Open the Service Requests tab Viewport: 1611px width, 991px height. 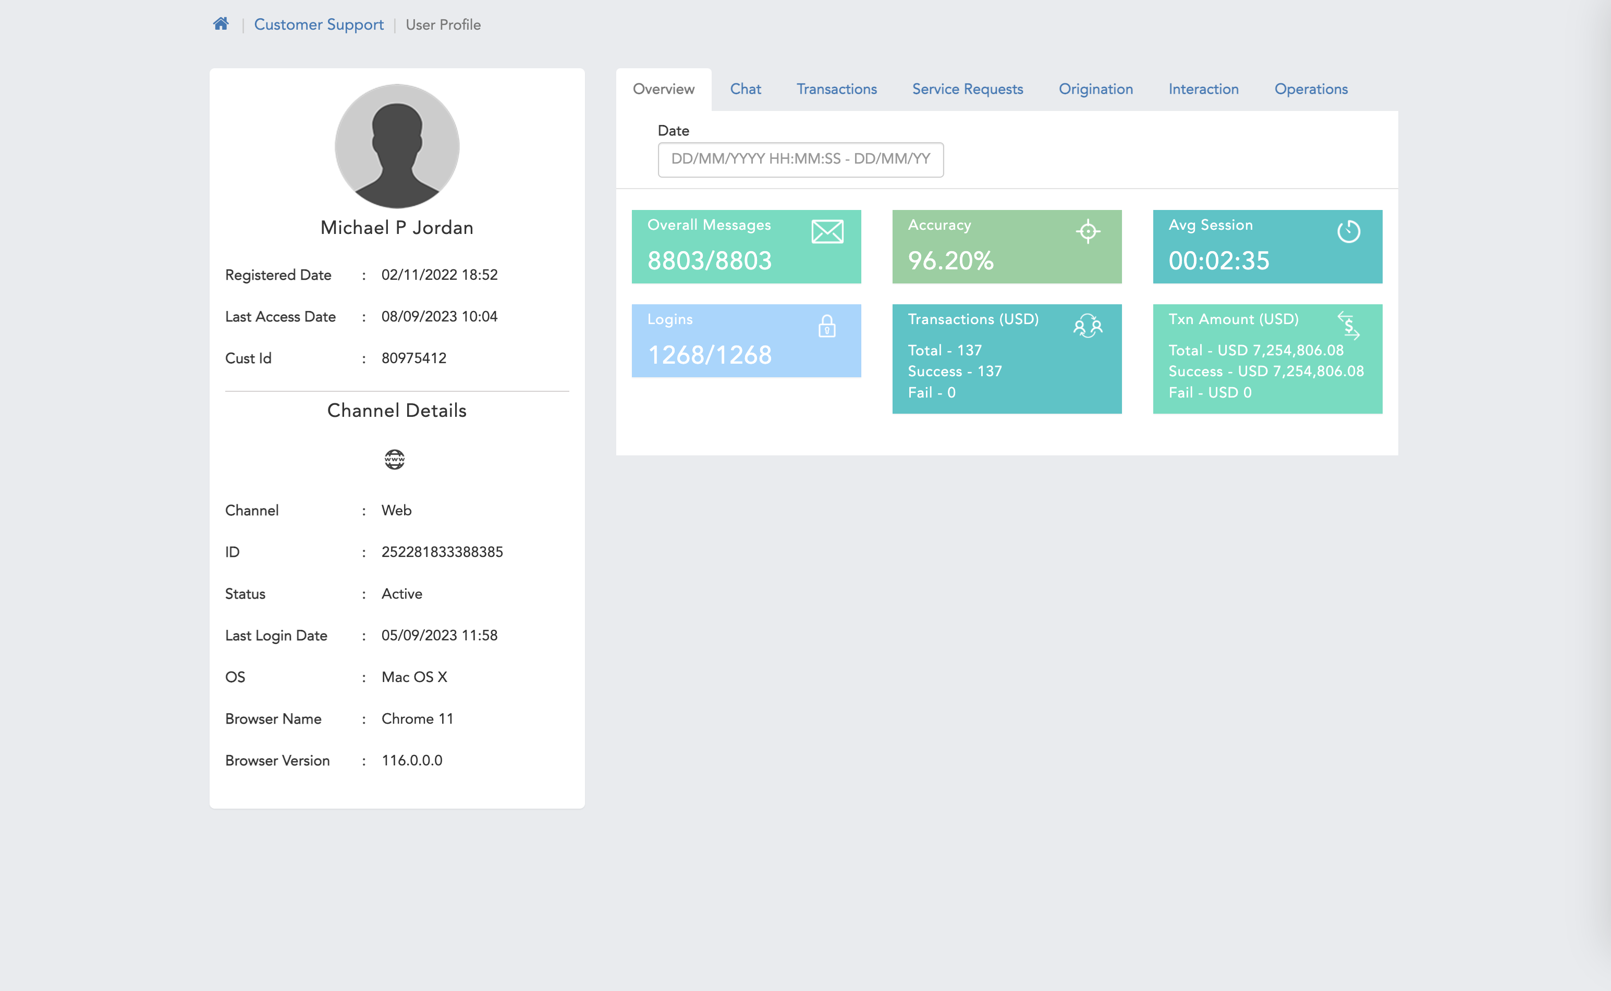click(968, 89)
